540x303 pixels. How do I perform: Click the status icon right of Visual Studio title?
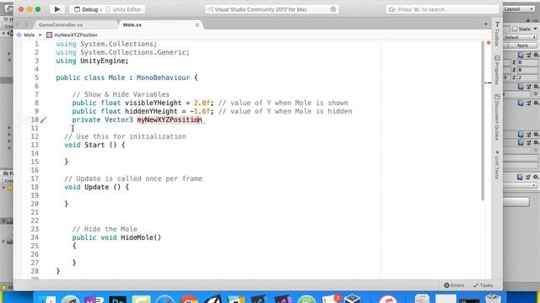pyautogui.click(x=333, y=9)
